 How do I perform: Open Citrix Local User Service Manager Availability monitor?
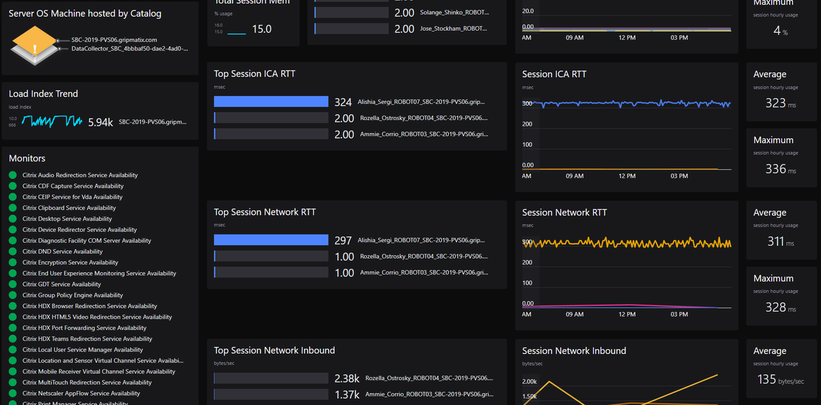tap(83, 350)
